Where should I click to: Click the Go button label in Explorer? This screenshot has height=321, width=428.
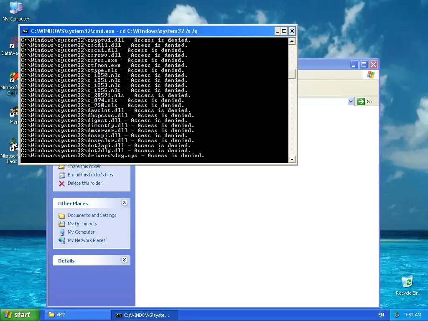click(x=369, y=102)
